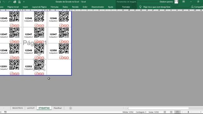Open the Formatar picture tools tab
This screenshot has width=203, height=114.
tap(126, 7)
